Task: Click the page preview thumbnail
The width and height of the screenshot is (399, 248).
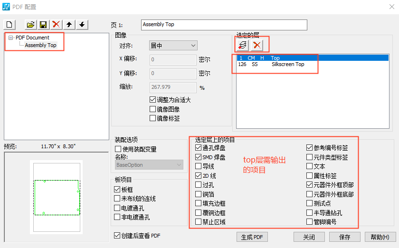Action: (x=57, y=197)
